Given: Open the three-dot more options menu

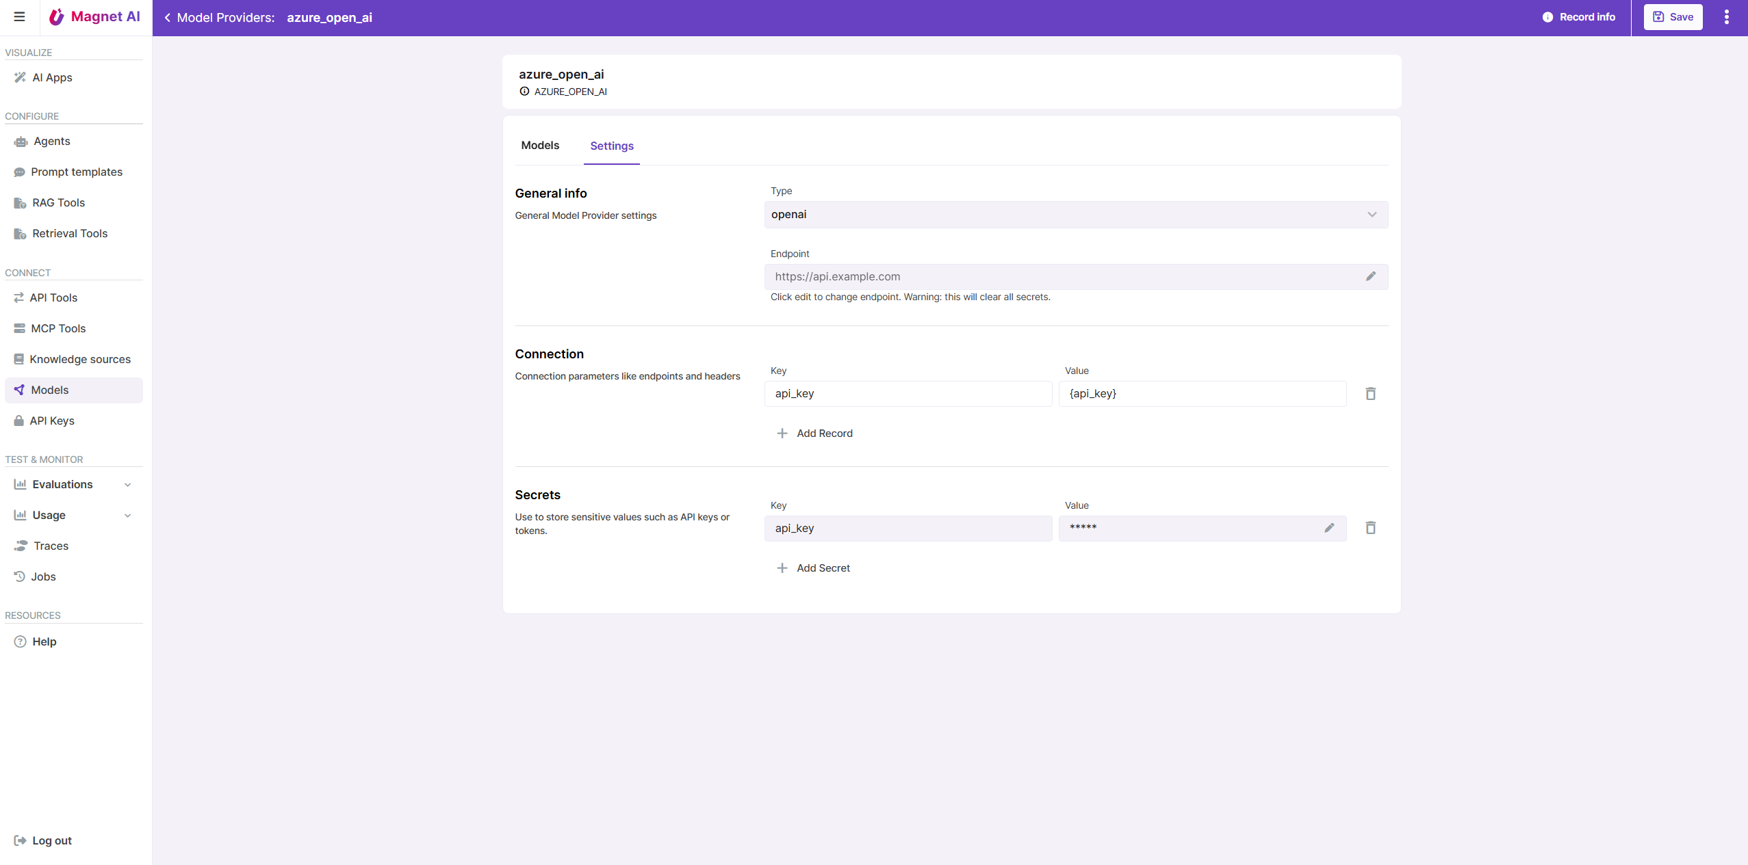Looking at the screenshot, I should [x=1726, y=17].
